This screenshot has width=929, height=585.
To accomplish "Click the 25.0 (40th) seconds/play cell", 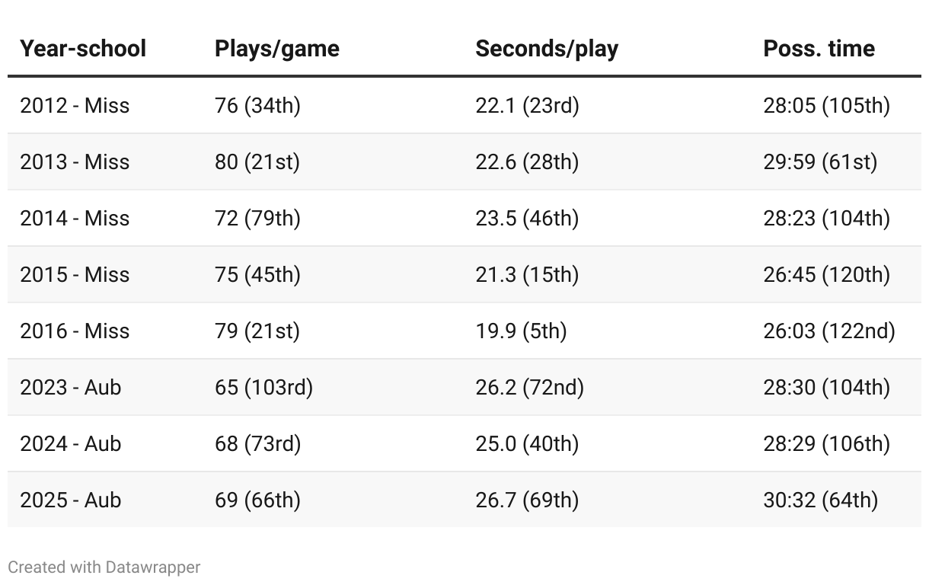I will [527, 444].
